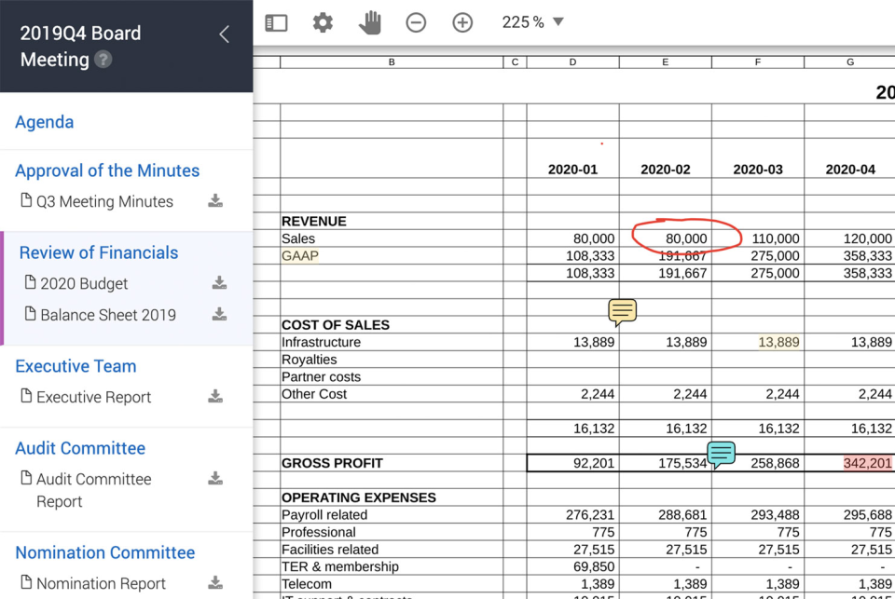This screenshot has width=895, height=599.
Task: Zoom in using the plus icon
Action: tap(462, 21)
